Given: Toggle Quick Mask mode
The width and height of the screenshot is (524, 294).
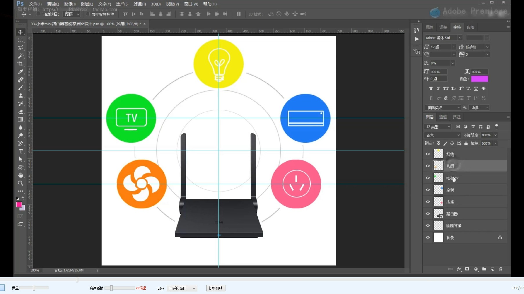Looking at the screenshot, I should (20, 216).
